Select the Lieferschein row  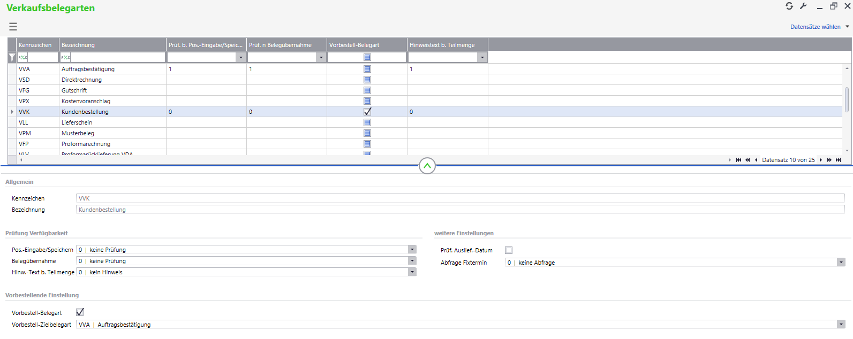[77, 122]
